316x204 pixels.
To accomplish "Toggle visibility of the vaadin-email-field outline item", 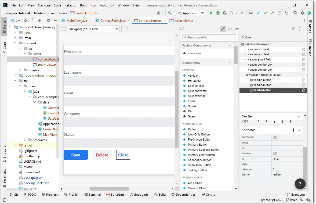I will coord(304,59).
